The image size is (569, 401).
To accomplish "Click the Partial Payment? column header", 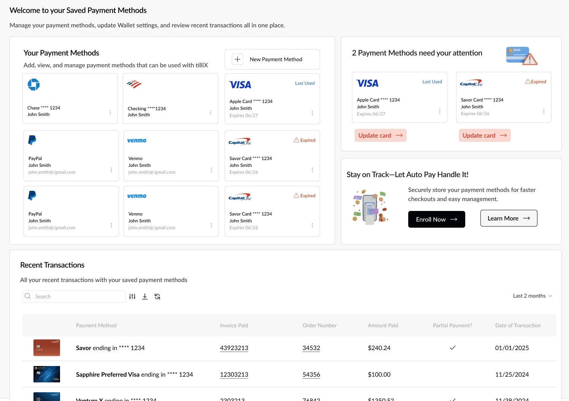I will tap(453, 325).
